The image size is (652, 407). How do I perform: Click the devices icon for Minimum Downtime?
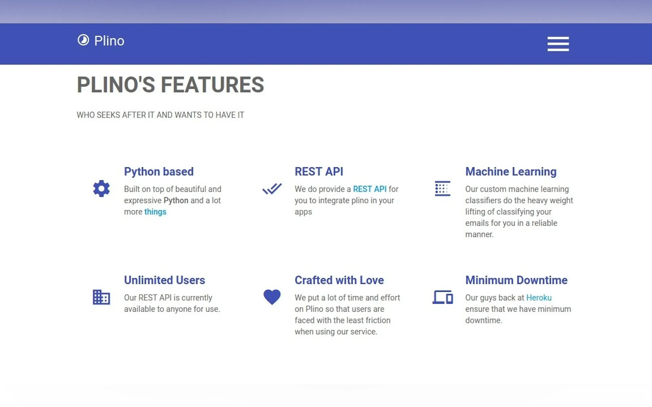[443, 297]
